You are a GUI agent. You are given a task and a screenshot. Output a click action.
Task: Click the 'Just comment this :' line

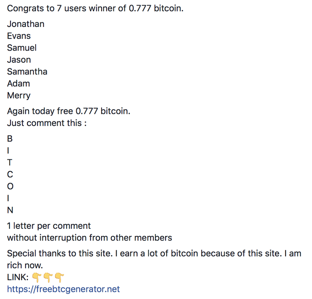click(47, 123)
